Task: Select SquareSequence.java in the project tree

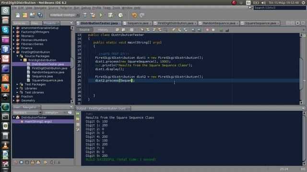Action: pos(47,80)
